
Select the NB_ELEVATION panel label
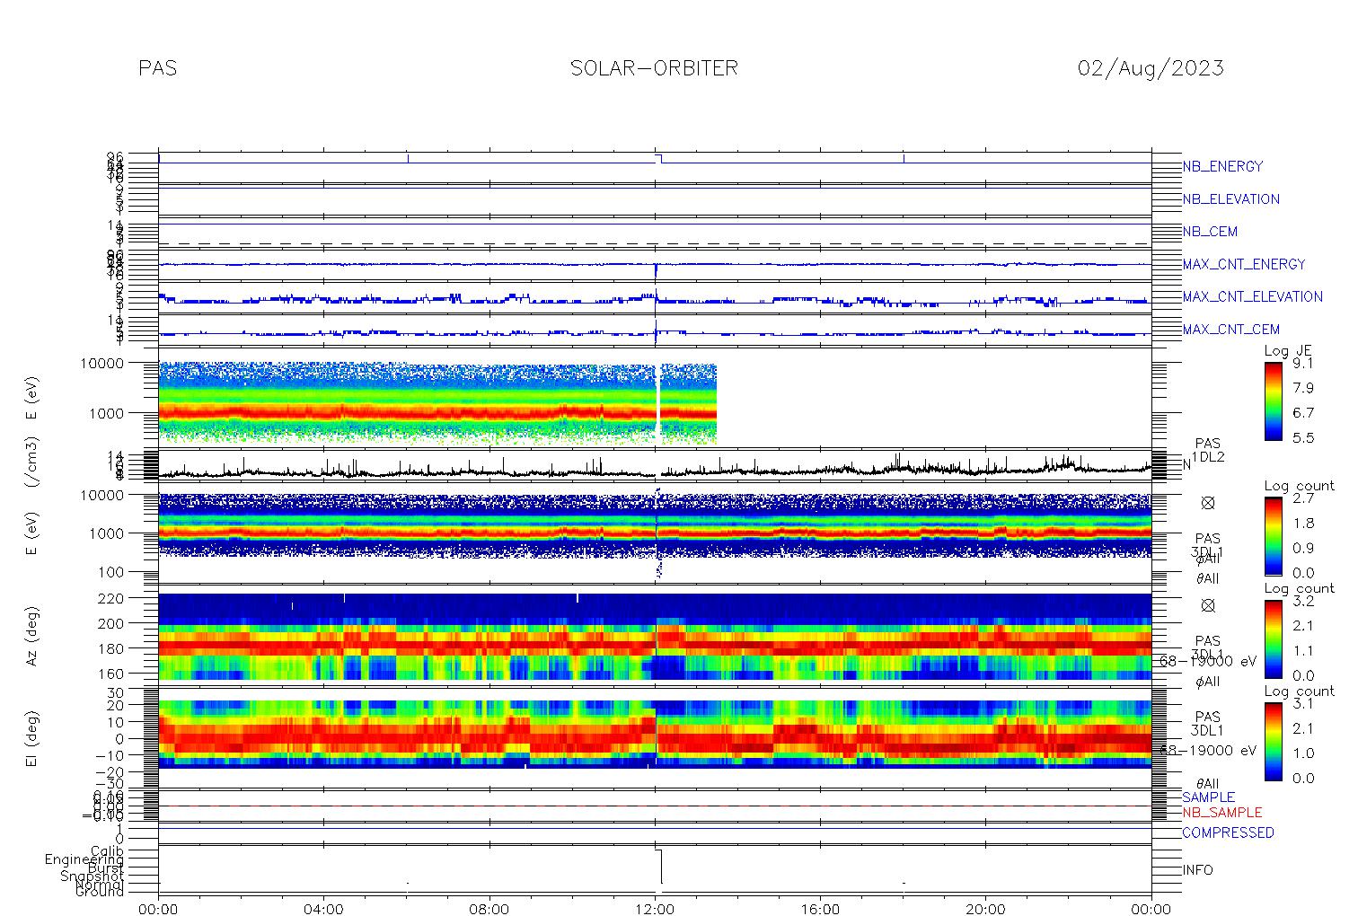coord(1230,199)
